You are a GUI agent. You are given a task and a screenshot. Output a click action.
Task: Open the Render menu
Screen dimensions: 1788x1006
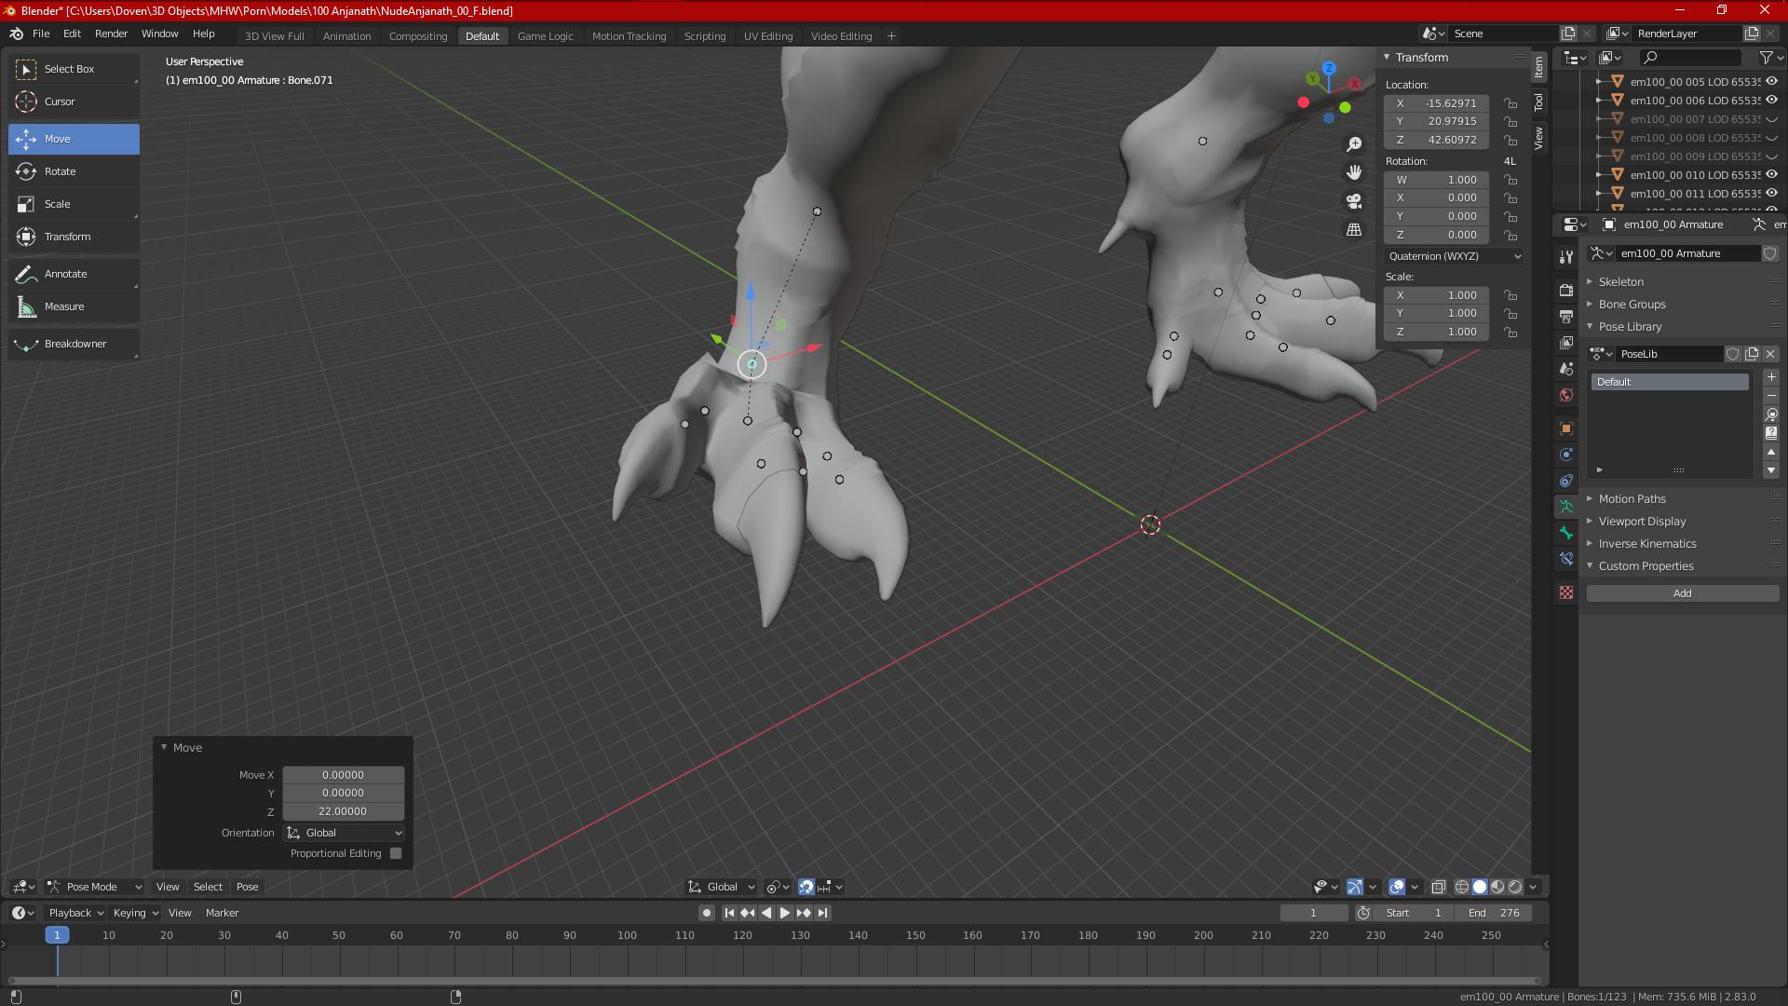[111, 34]
